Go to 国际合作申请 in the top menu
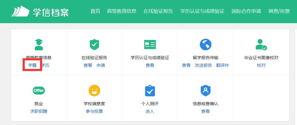The image size is (297, 125). pos(246,11)
